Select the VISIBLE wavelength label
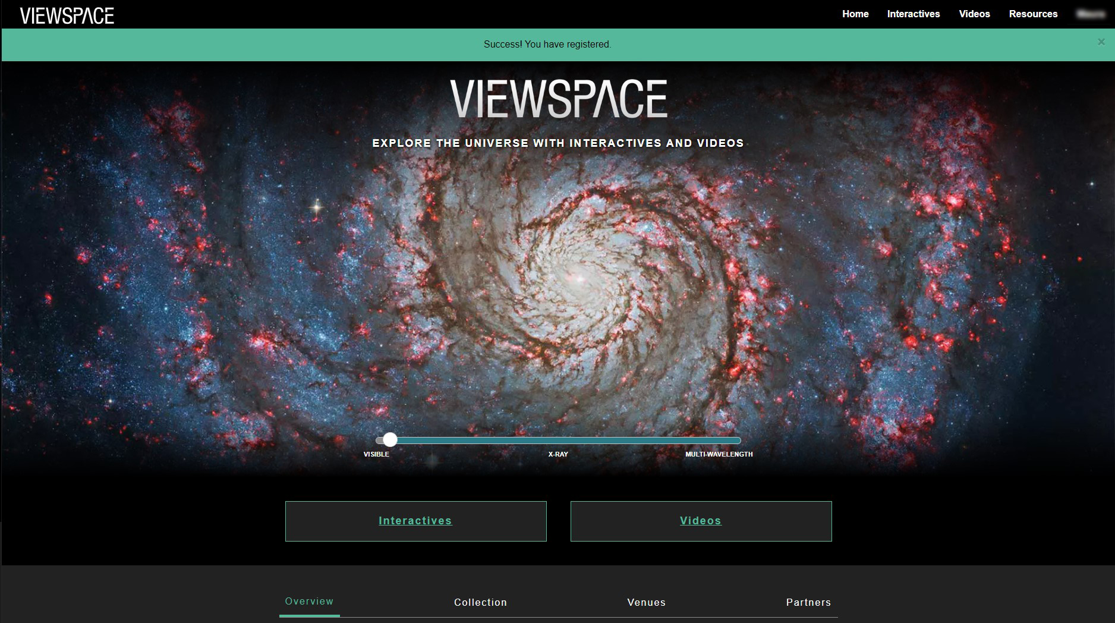Screen dimensions: 1115x623 376,454
